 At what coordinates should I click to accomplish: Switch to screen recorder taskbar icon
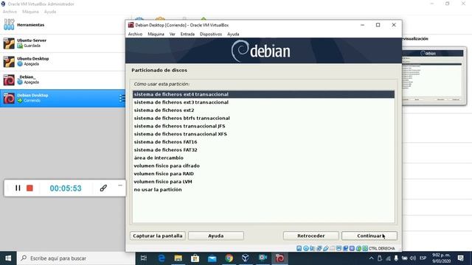[x=263, y=258]
